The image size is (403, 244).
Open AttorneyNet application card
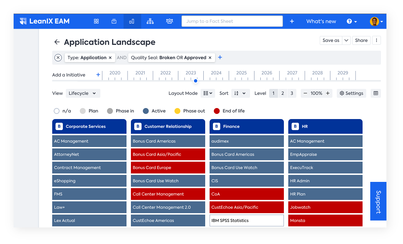(89, 154)
